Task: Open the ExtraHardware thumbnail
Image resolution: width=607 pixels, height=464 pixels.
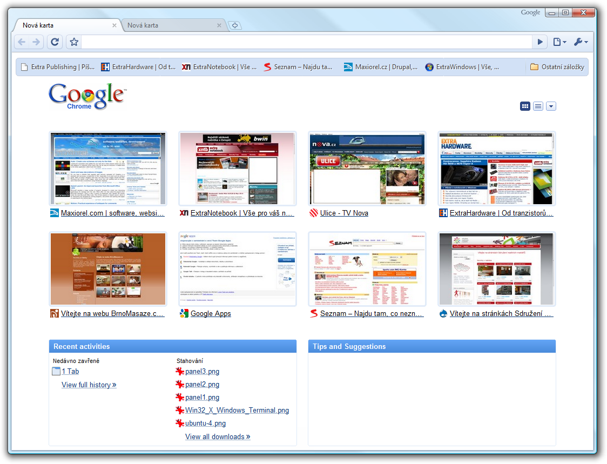Action: (x=497, y=169)
